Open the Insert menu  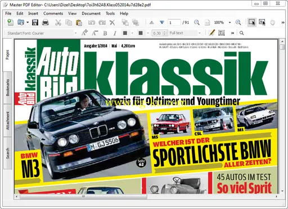pos(33,13)
